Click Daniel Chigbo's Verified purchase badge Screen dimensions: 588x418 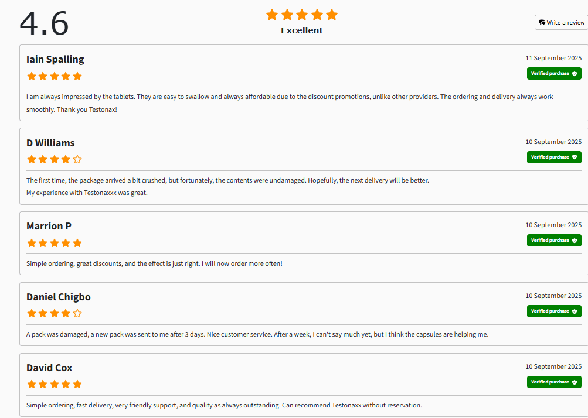click(x=554, y=311)
